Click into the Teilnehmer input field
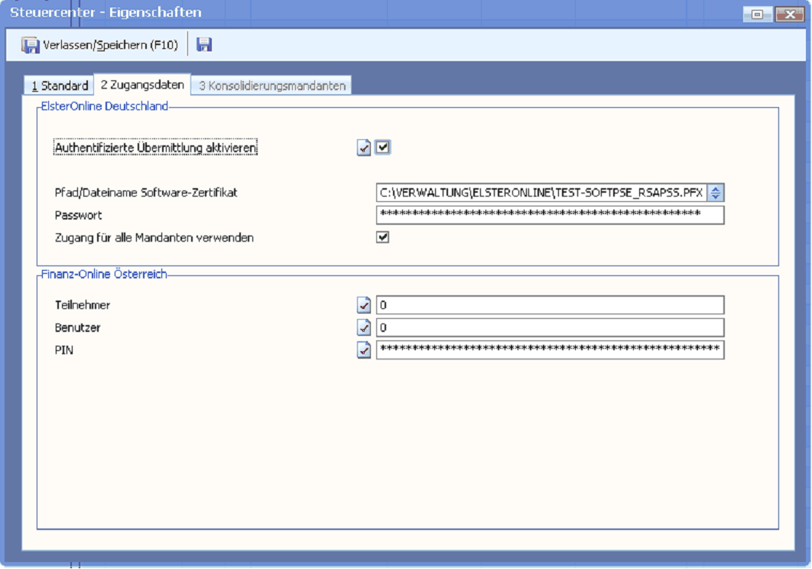Viewport: 812px width, 569px height. (549, 305)
